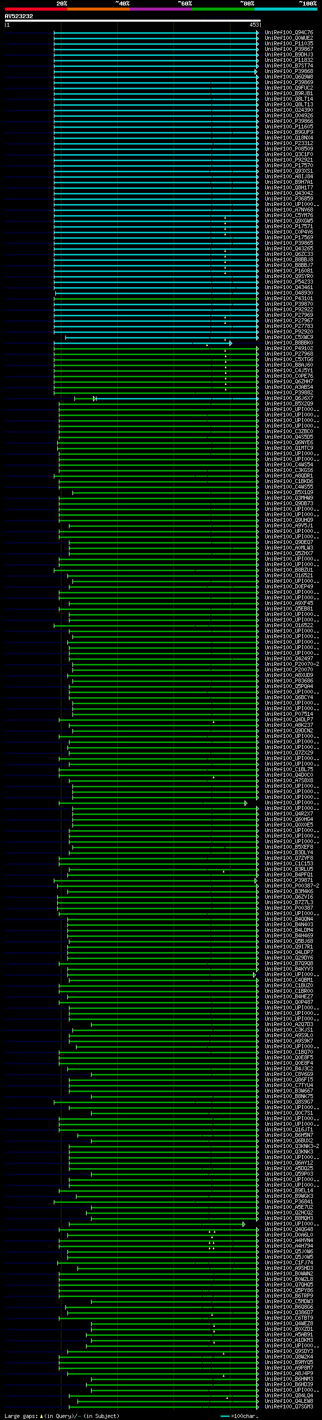Open hit UniRef100_A7S8X8

pyautogui.click(x=289, y=781)
